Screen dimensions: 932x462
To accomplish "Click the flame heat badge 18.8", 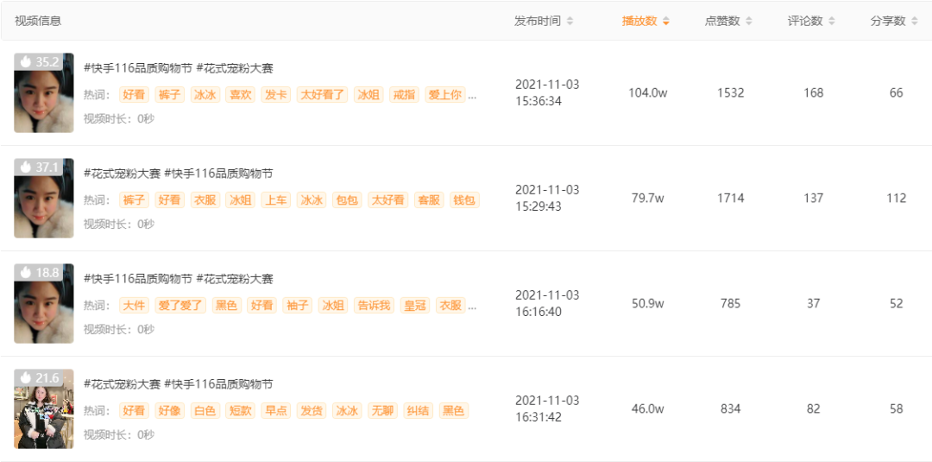I will [39, 272].
